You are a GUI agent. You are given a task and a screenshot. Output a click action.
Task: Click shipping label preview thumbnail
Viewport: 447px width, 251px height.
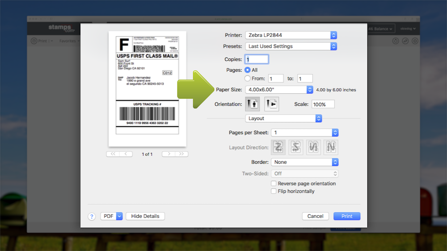[148, 89]
